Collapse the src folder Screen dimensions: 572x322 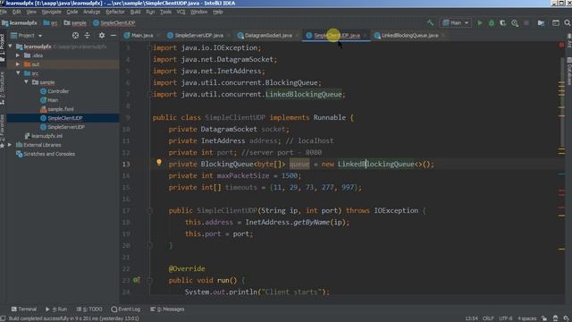point(18,73)
